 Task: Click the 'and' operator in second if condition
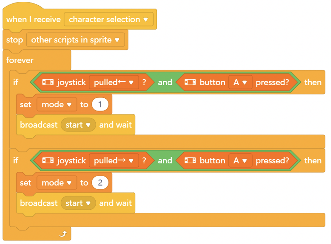165,161
